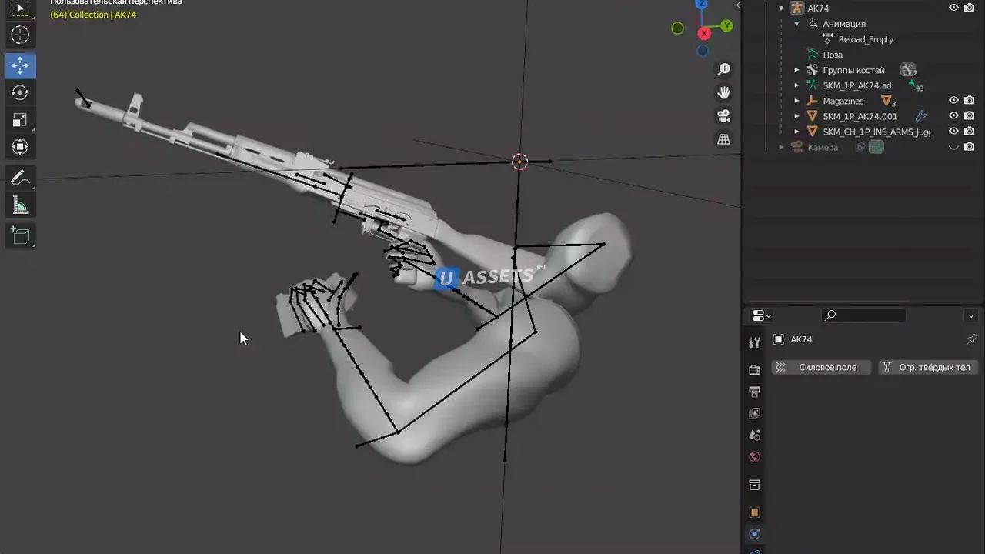Expand the Magazines item
985x554 pixels.
[796, 101]
